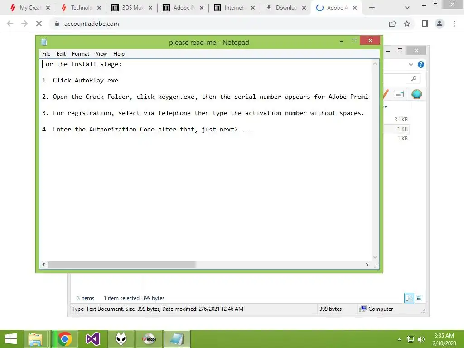This screenshot has height=348, width=464.
Task: Open the Edit menu in Notepad
Action: coord(61,54)
